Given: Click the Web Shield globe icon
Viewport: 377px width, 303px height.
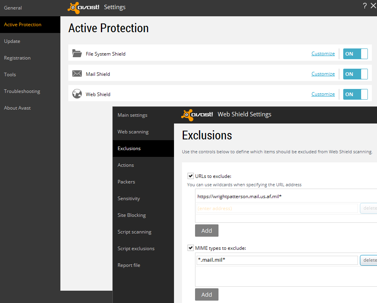Looking at the screenshot, I should coord(77,94).
